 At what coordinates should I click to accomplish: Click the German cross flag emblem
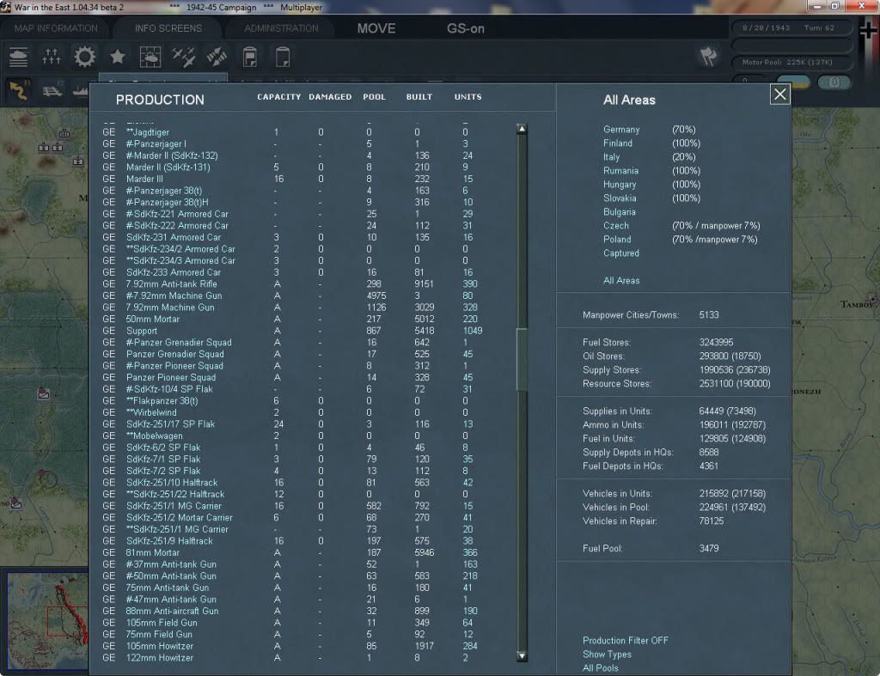pos(868,32)
